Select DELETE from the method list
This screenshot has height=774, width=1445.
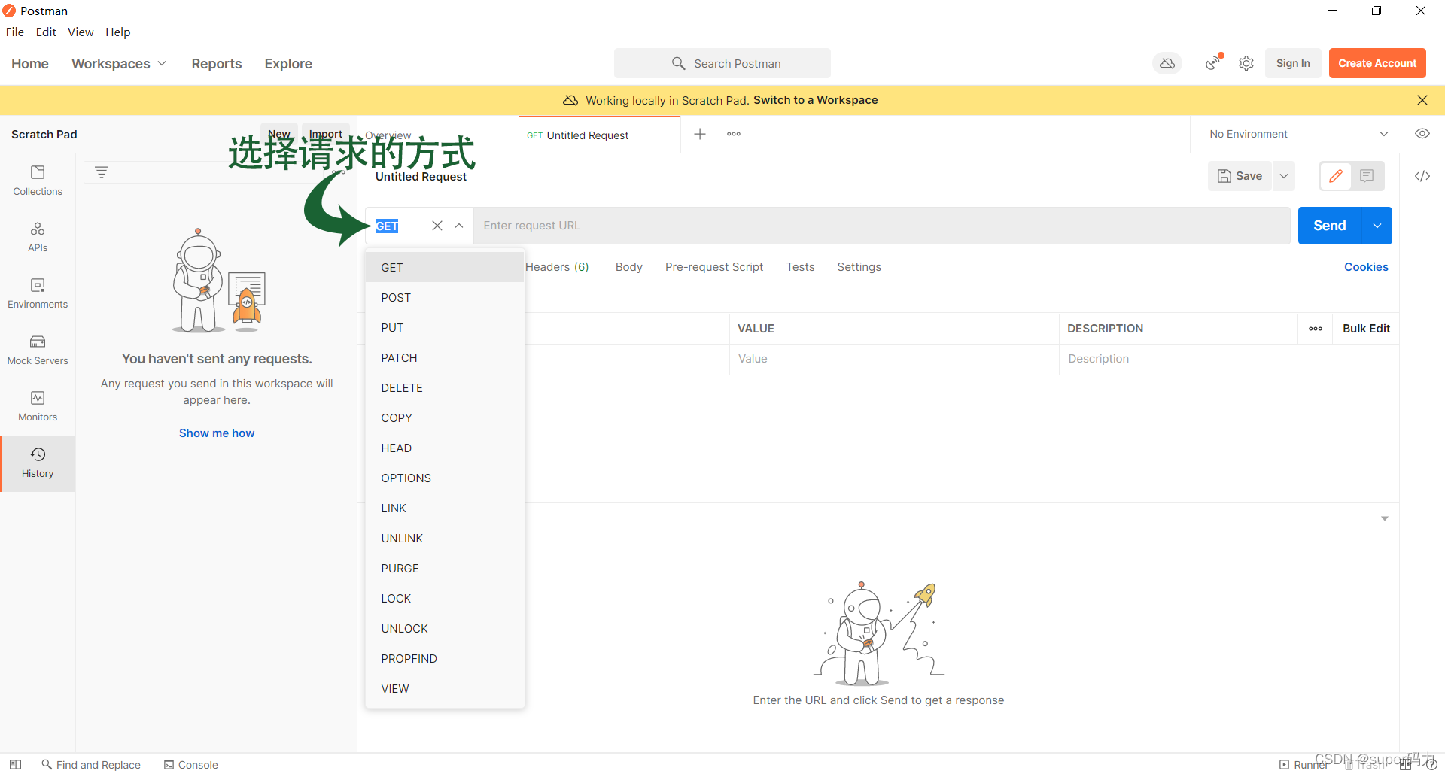445,388
